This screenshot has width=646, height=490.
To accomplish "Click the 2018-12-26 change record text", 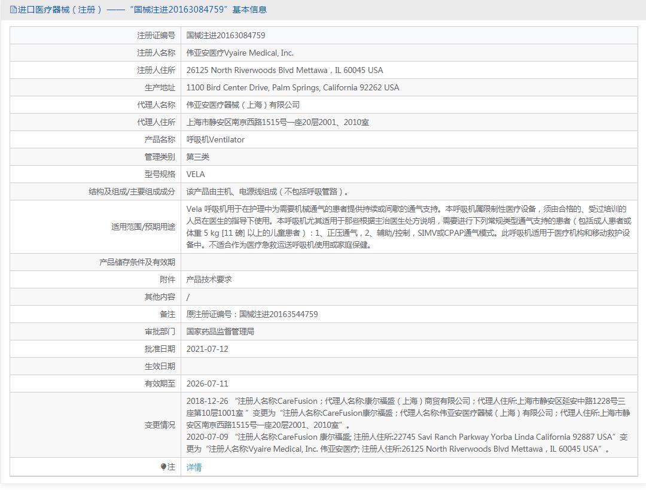I will click(x=408, y=413).
